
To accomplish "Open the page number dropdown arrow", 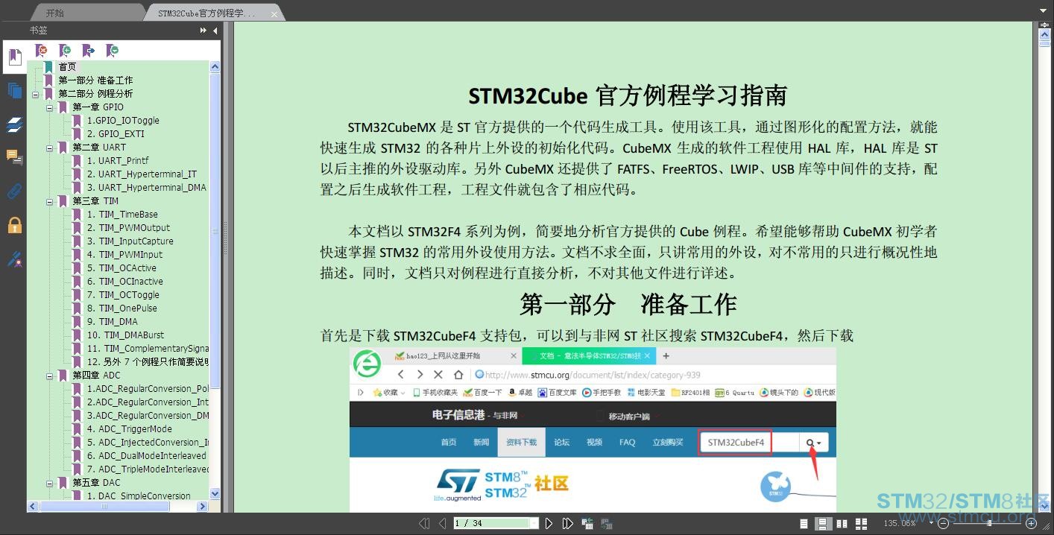I will (534, 524).
